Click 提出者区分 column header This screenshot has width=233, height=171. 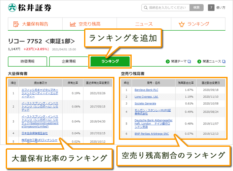coord(40,83)
